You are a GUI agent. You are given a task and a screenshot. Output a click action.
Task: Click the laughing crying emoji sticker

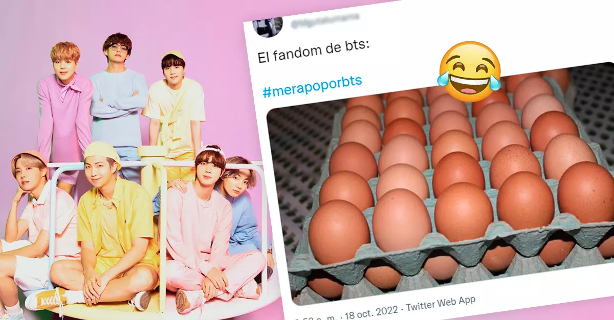(x=470, y=71)
